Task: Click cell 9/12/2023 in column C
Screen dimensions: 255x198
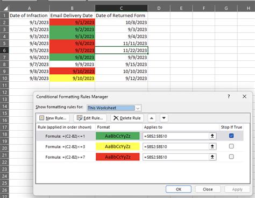Action: click(121, 79)
